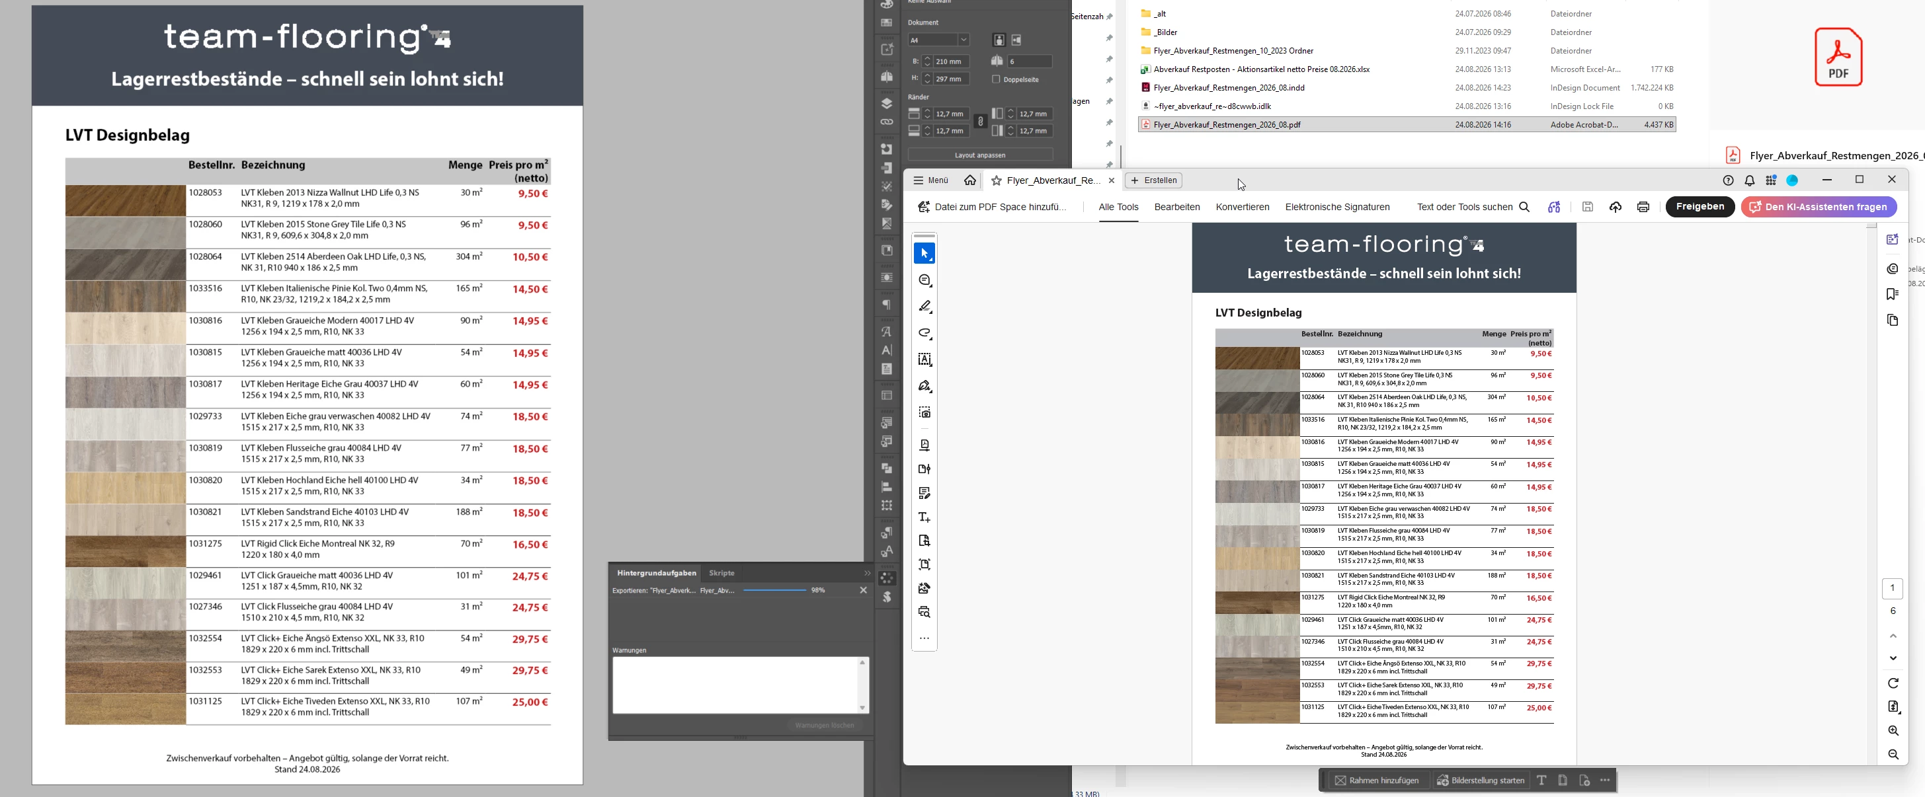Viewport: 1925px width, 797px height.
Task: Open the Layers panel in InDesign's dock
Action: click(x=887, y=103)
